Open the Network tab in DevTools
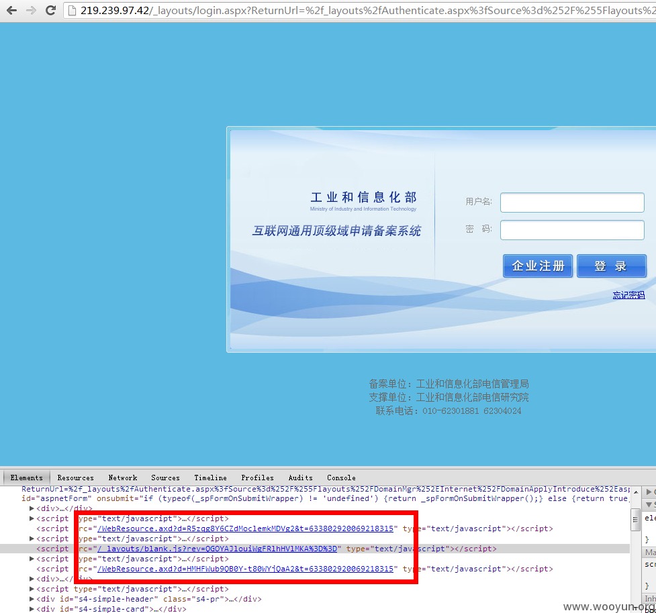This screenshot has height=613, width=656. coord(123,478)
